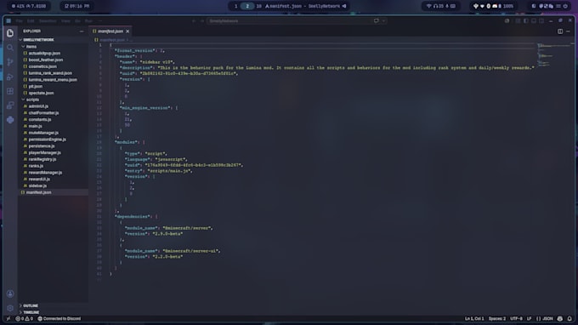Collapse the items folder
Viewport: 578px width, 325px height.
coord(31,47)
